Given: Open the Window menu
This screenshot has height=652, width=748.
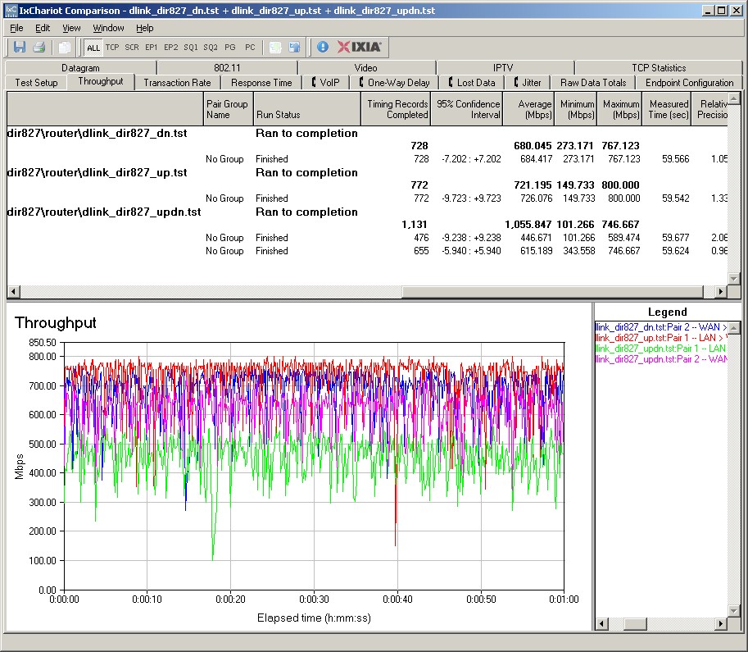Looking at the screenshot, I should tap(108, 28).
